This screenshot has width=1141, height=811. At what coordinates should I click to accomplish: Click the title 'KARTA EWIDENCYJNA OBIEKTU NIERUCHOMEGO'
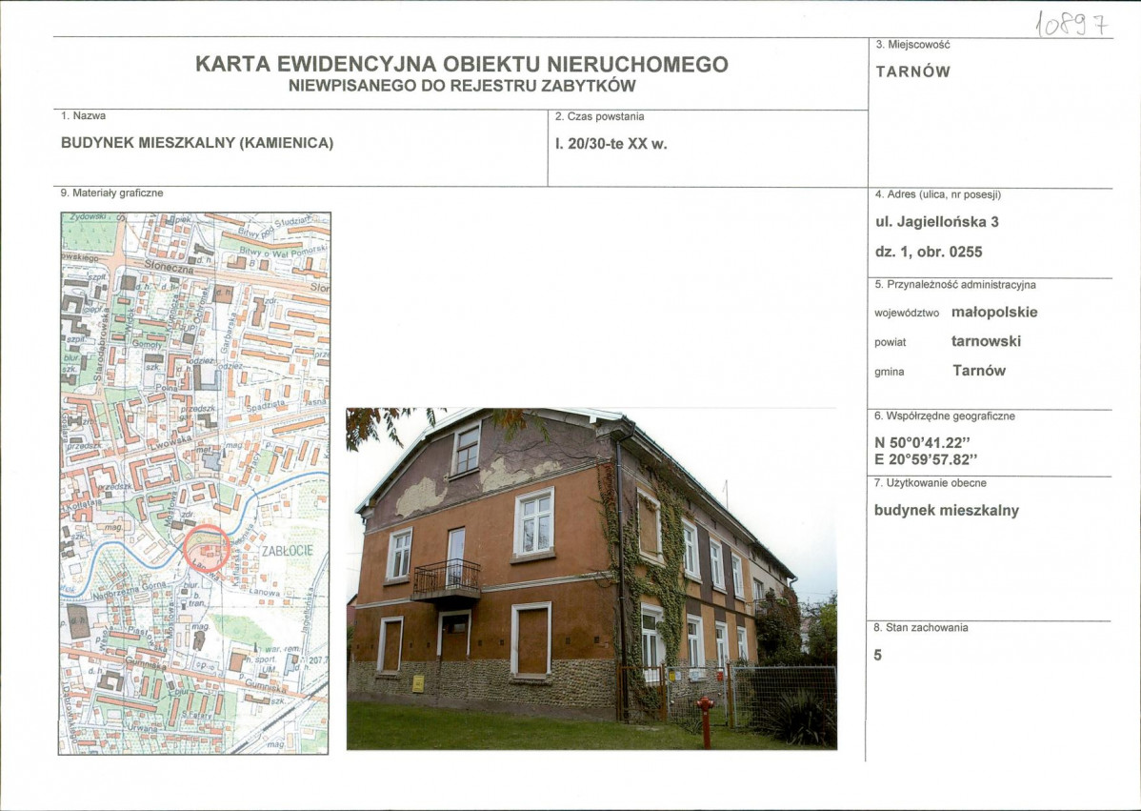[x=461, y=64]
